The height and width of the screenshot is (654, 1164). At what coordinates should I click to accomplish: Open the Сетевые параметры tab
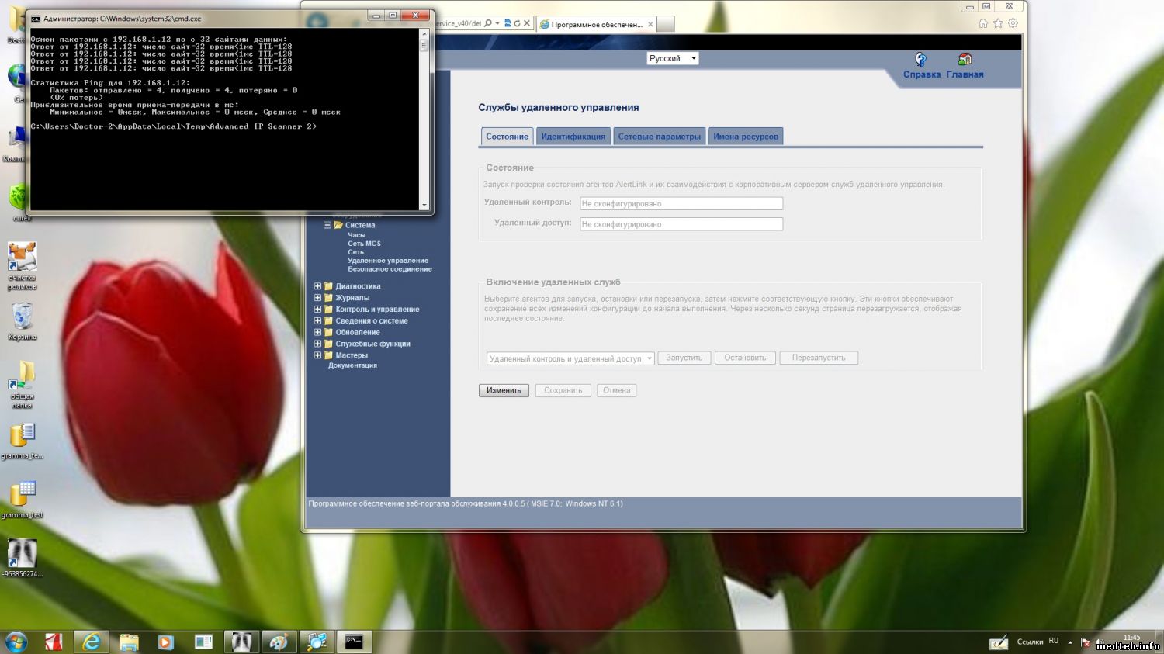tap(659, 137)
